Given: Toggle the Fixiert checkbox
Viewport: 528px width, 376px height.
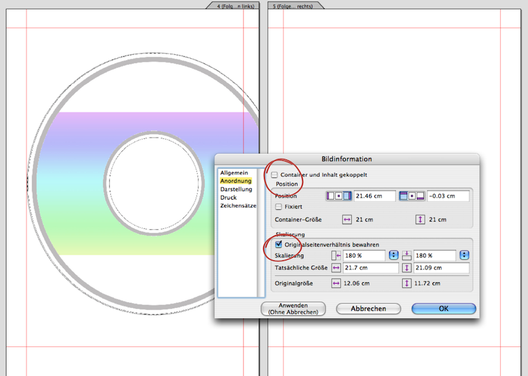Looking at the screenshot, I should tap(278, 207).
